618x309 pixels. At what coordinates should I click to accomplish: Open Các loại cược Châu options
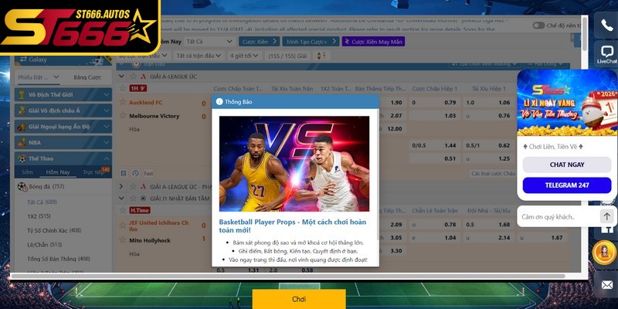[494, 173]
